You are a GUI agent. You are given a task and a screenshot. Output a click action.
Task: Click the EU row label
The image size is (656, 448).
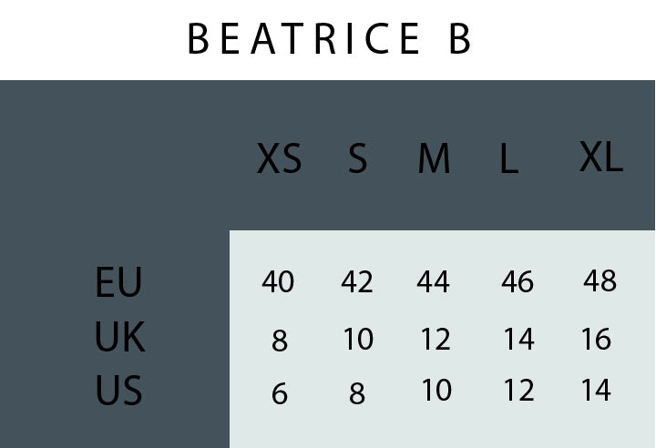tap(118, 282)
